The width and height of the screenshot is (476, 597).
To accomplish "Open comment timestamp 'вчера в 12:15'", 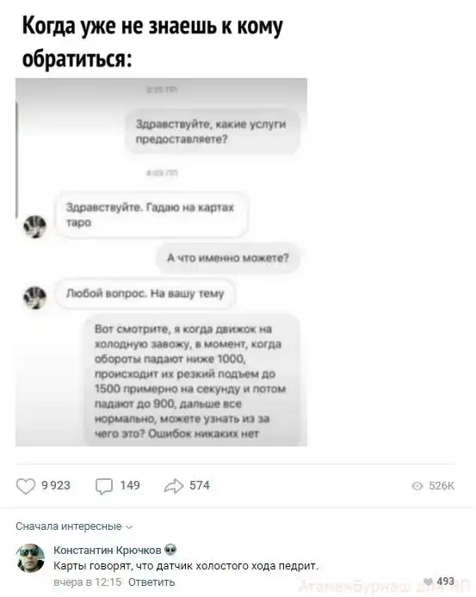I will coord(87,582).
